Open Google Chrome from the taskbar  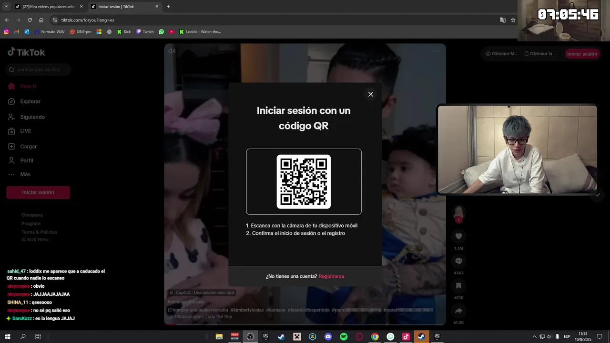click(x=375, y=336)
